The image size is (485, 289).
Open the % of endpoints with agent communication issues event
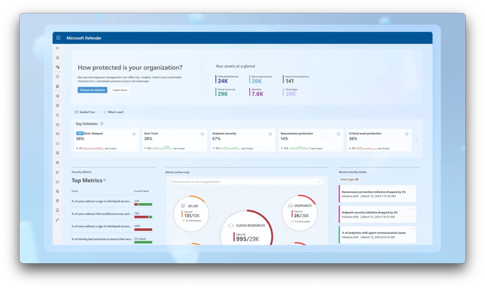tap(377, 235)
